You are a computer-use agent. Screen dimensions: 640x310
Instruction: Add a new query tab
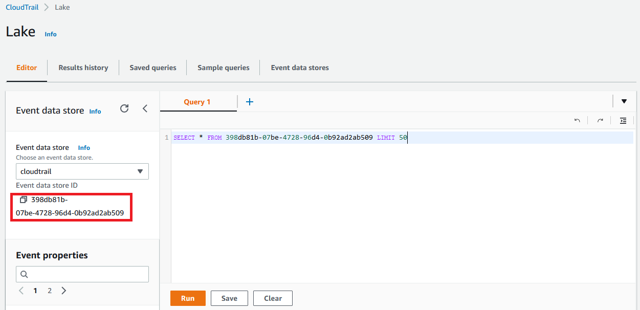tap(250, 102)
